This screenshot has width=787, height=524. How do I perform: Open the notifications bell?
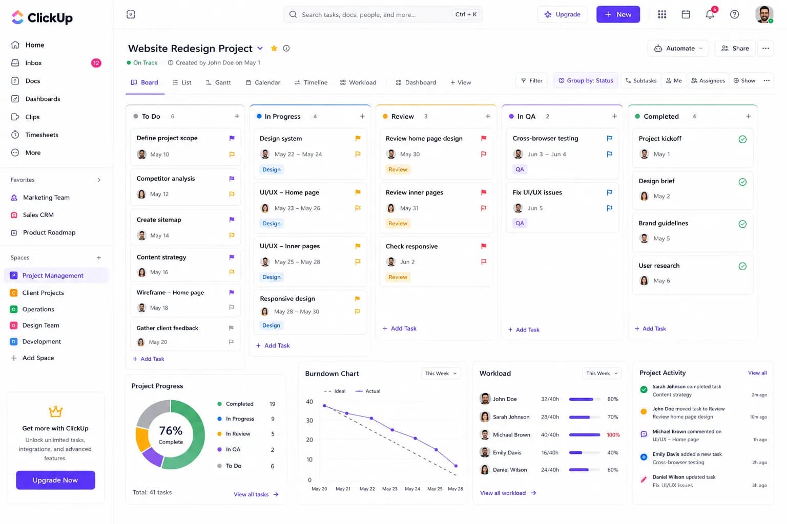tap(710, 14)
